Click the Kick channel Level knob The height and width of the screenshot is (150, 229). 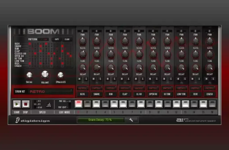point(83,41)
